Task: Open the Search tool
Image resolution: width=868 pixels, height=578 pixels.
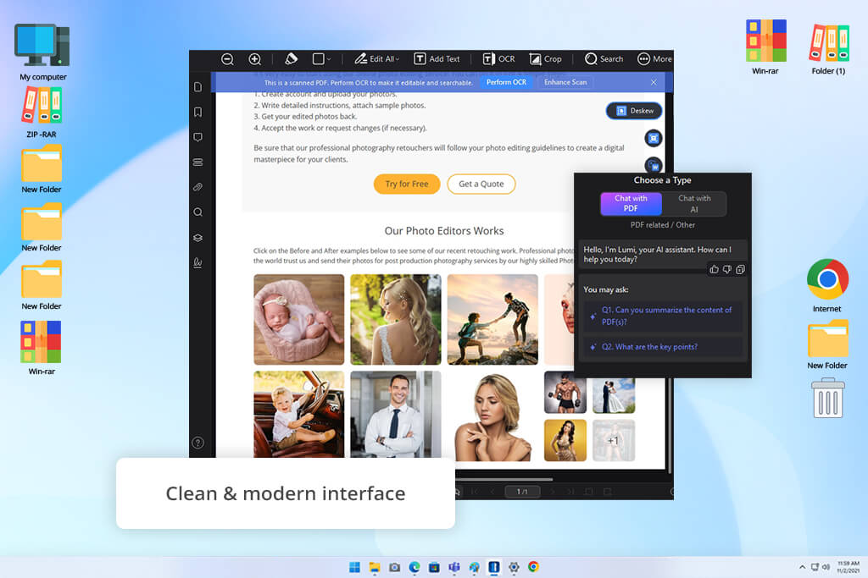Action: 604,58
